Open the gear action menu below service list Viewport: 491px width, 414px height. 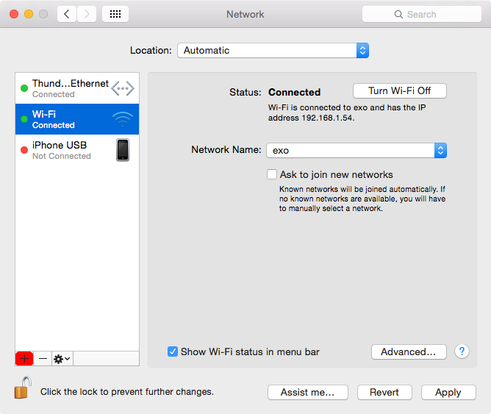pos(62,358)
